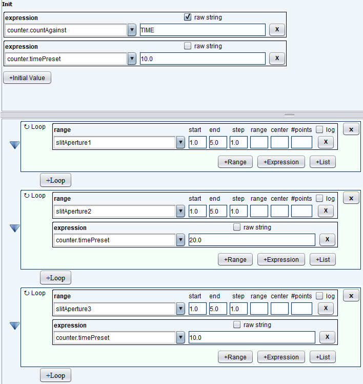363x384 pixels.
Task: Edit the slitAperture1 start value
Action: point(197,142)
